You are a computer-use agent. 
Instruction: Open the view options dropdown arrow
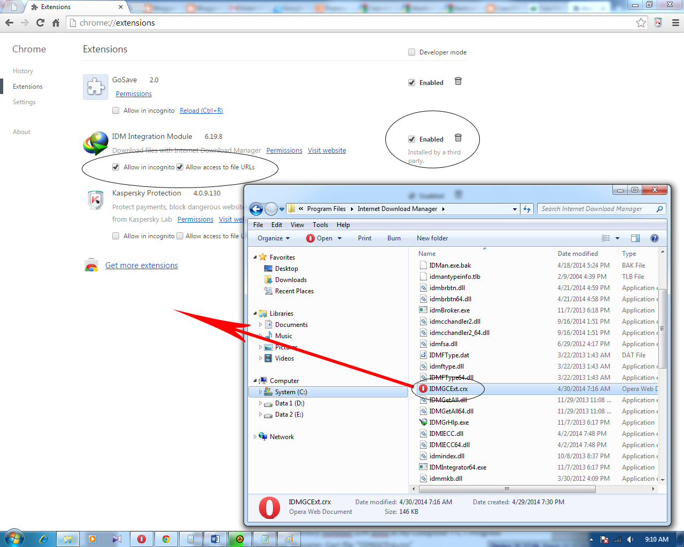click(x=617, y=238)
